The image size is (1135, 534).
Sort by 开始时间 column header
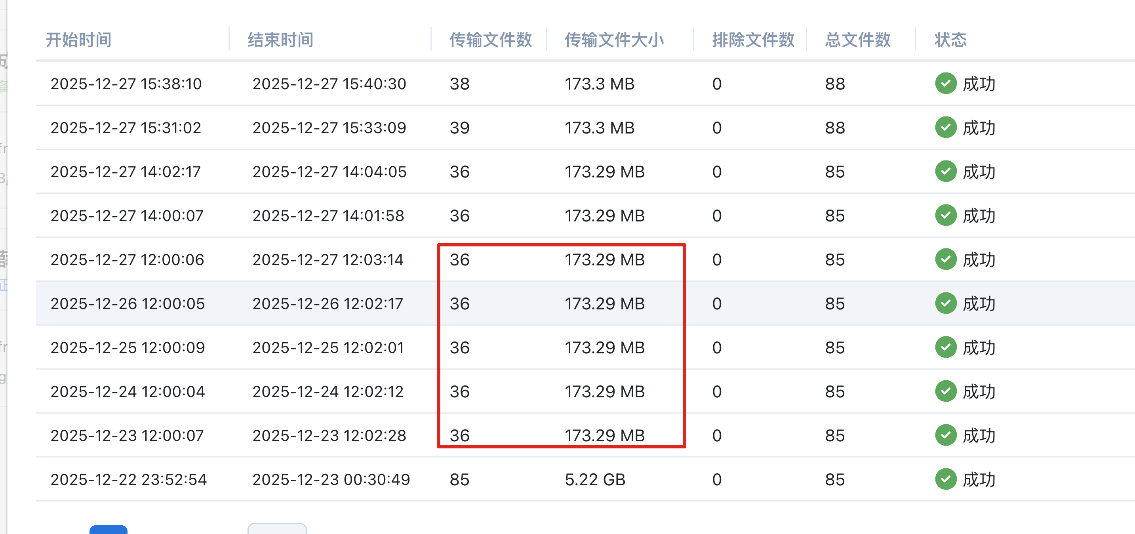78,40
